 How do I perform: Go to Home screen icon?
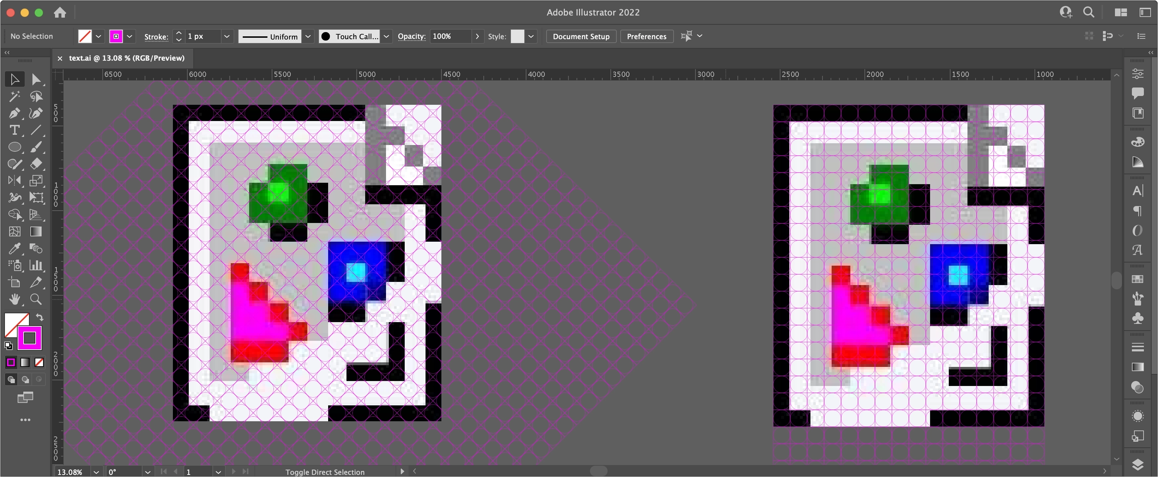(x=60, y=13)
